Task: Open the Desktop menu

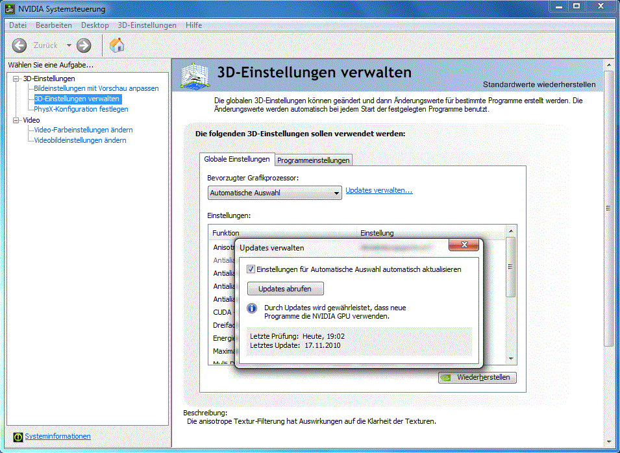Action: [95, 25]
